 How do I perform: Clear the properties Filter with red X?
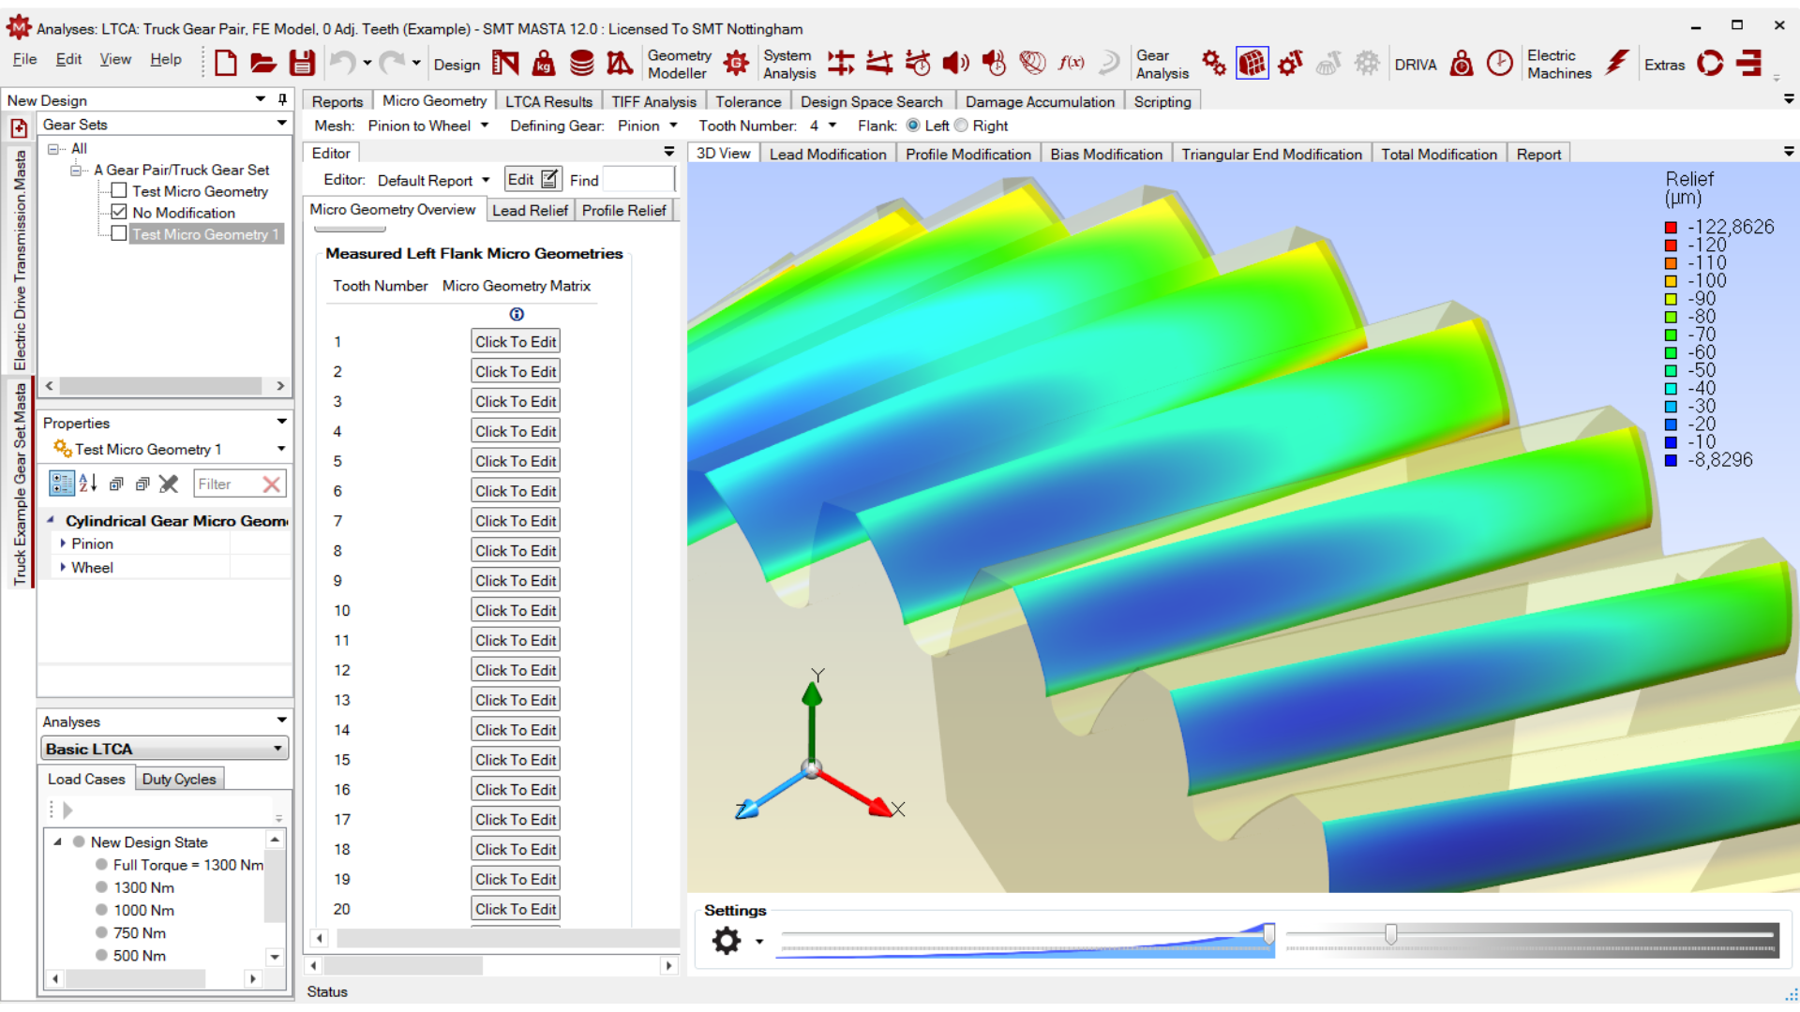click(x=272, y=484)
